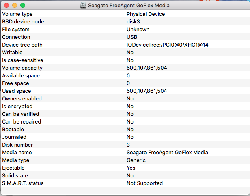This screenshot has height=196, width=250.
Task: Click the Volume capacity value 500,107,861,504
Action: [147, 68]
